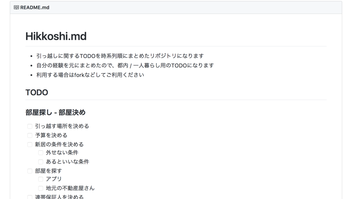Screen dimensions: 351x199
Task: Click the 部屋探し - 部屋決め subheading
Action: tap(55, 112)
